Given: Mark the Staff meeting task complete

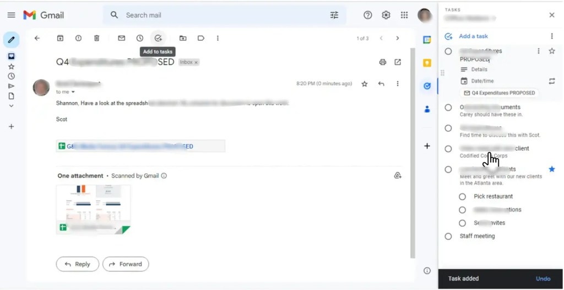Looking at the screenshot, I should [x=448, y=236].
